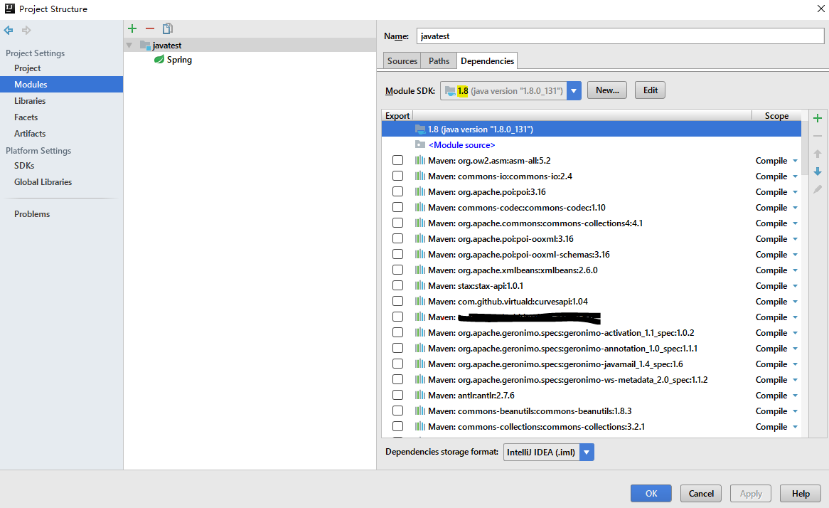Collapse the javatest module tree node

pyautogui.click(x=129, y=46)
